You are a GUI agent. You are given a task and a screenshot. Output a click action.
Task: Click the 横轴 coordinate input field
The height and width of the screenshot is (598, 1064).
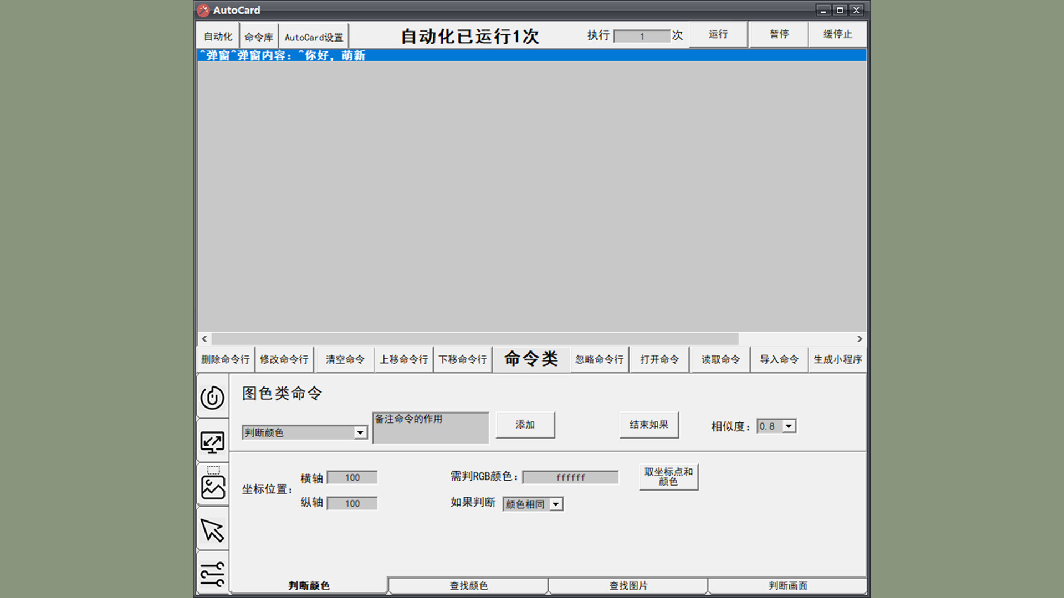coord(352,477)
